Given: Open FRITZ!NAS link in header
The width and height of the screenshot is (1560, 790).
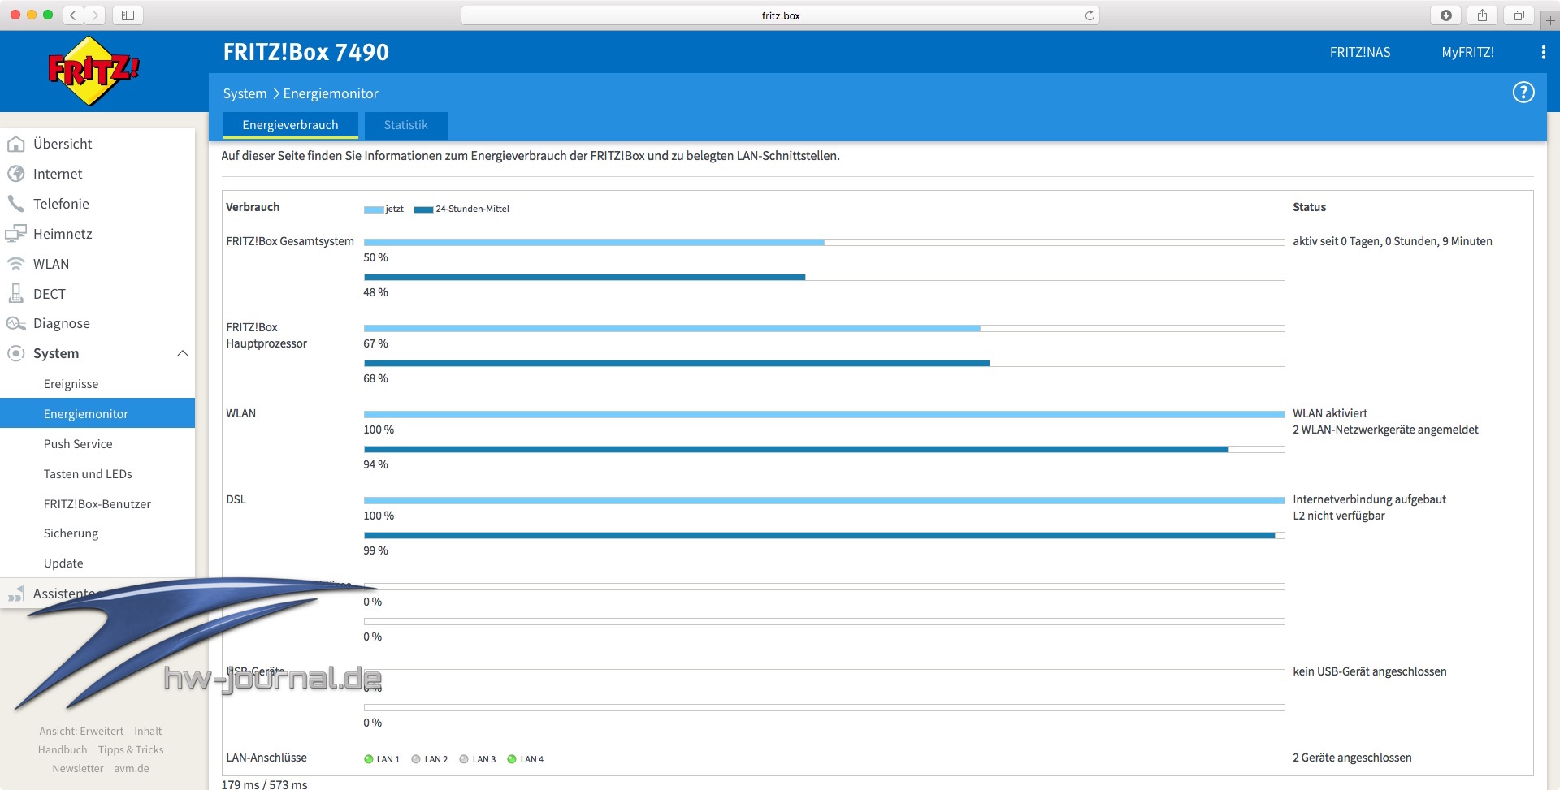Looking at the screenshot, I should click(1359, 52).
